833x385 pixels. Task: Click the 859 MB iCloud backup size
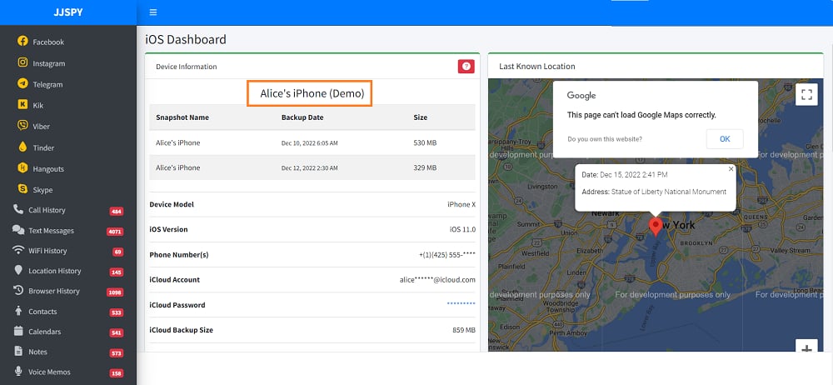click(464, 330)
